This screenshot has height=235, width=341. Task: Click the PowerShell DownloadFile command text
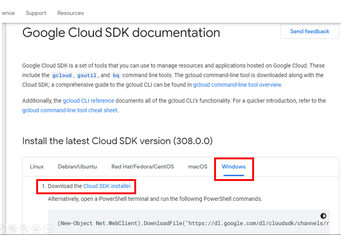pyautogui.click(x=193, y=223)
